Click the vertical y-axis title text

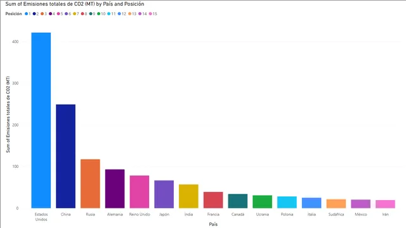click(8, 114)
